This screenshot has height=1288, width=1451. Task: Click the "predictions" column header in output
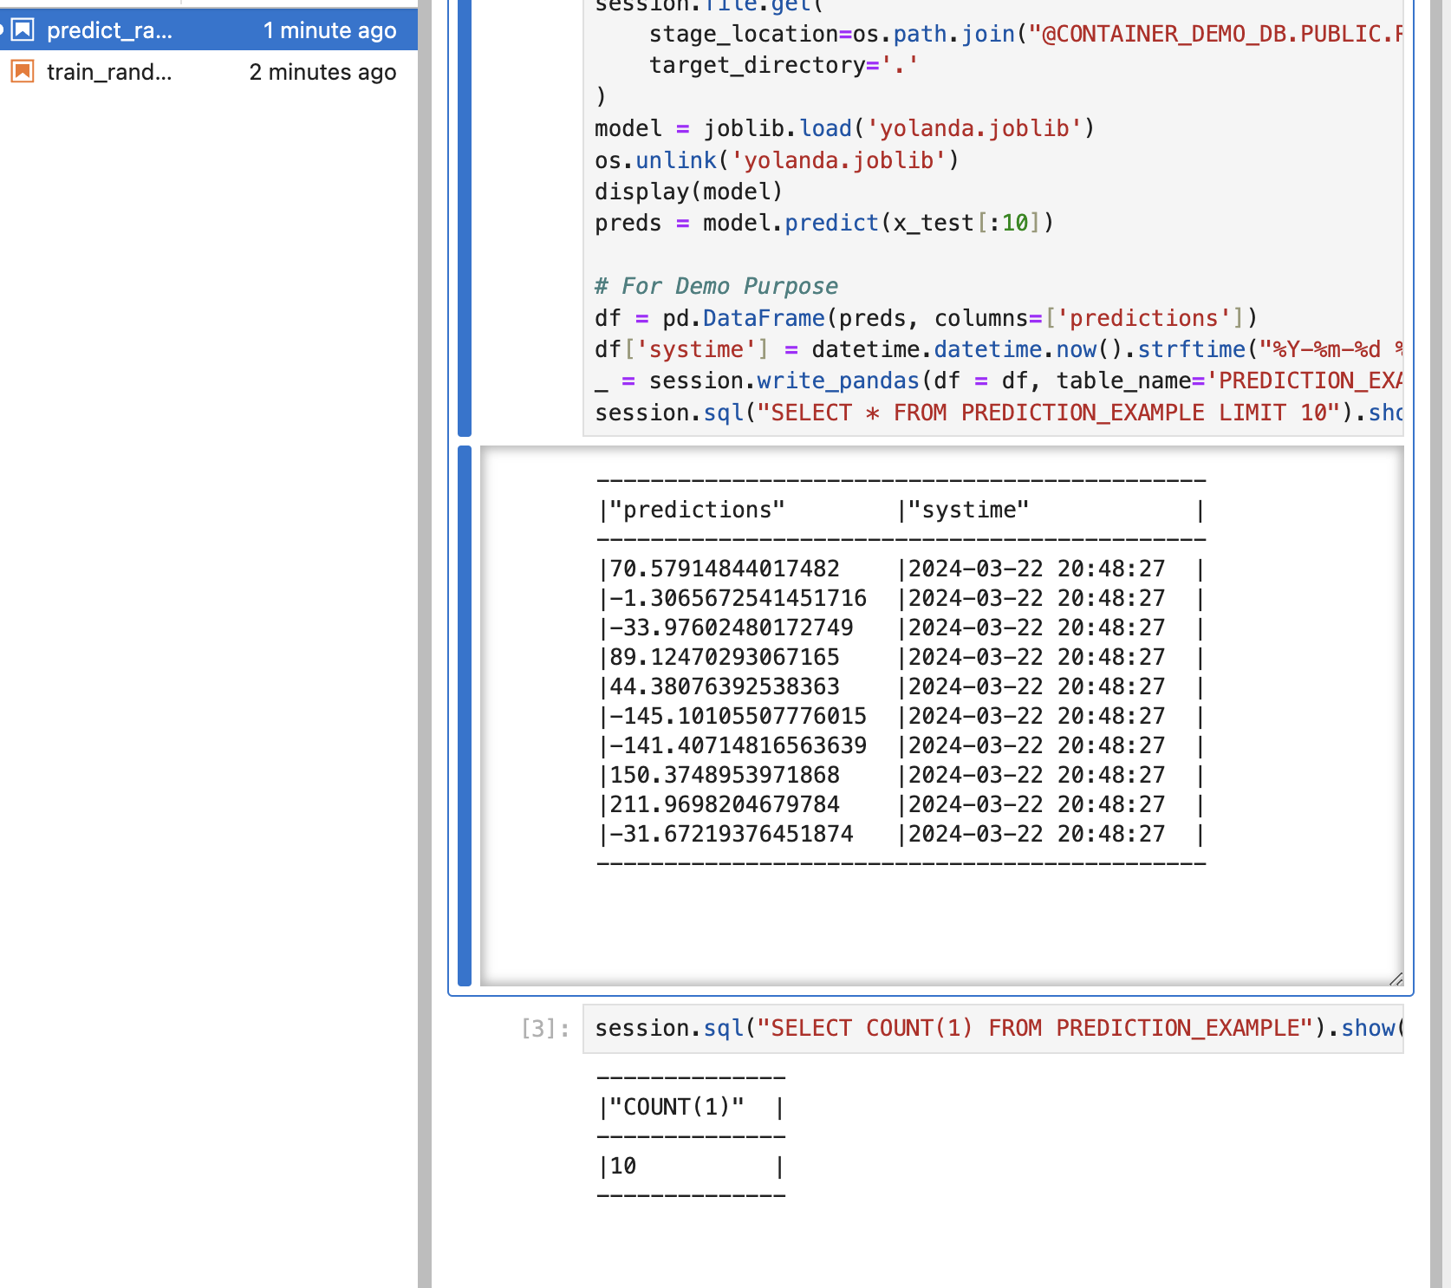(x=698, y=510)
